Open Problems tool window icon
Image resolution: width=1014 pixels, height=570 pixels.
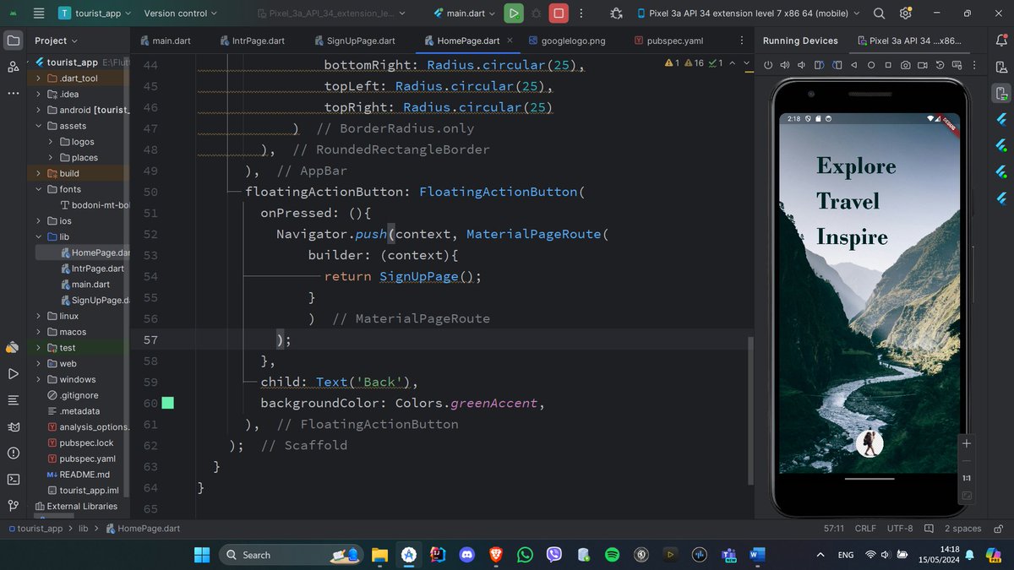click(x=13, y=453)
